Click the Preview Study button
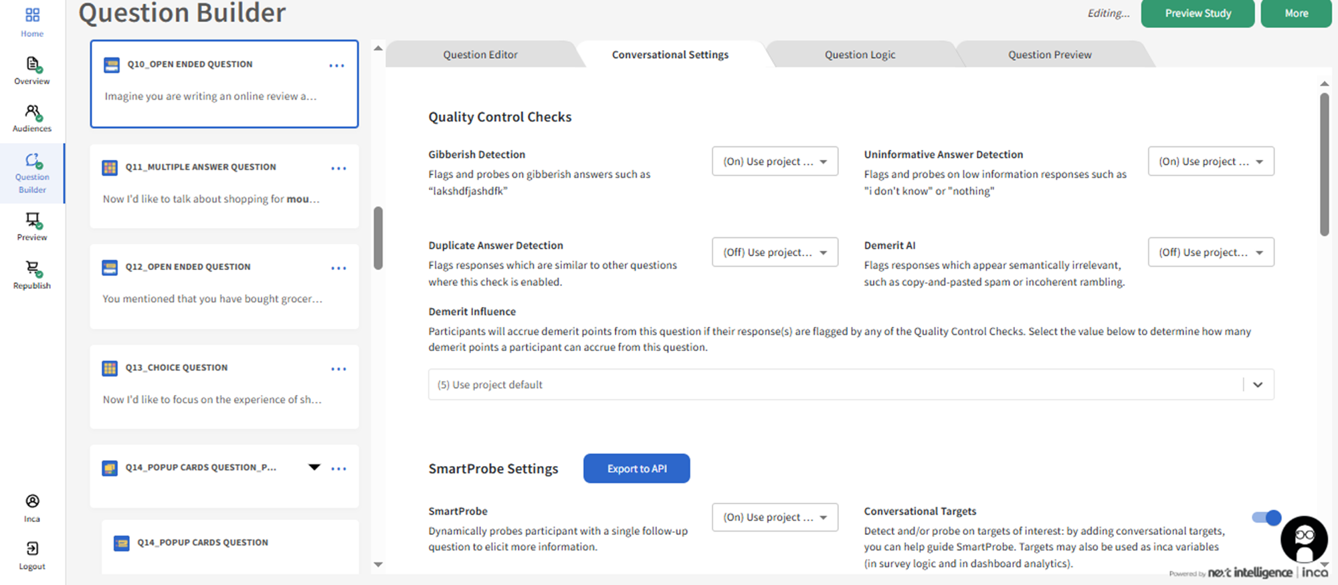The width and height of the screenshot is (1338, 585). (1198, 13)
